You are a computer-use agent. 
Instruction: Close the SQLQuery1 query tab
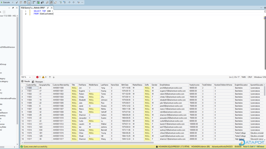pyautogui.click(x=52, y=8)
